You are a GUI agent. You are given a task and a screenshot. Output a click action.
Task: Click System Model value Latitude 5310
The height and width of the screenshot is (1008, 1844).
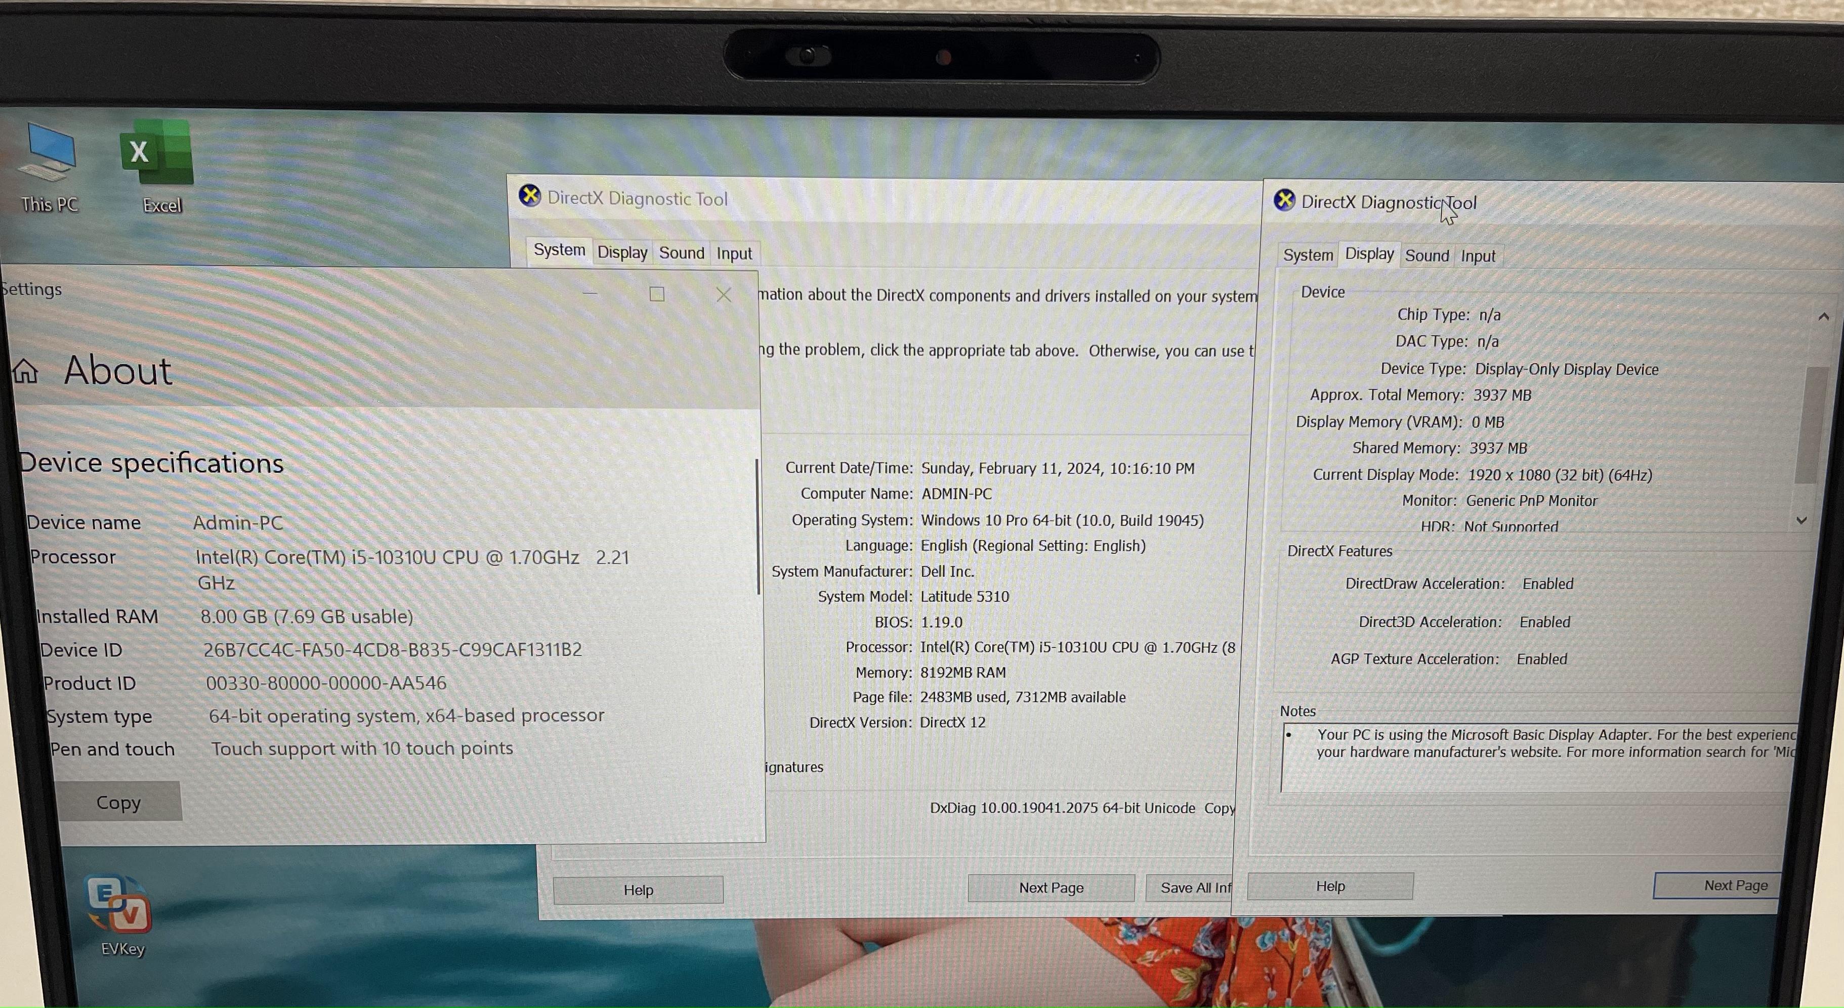[964, 597]
